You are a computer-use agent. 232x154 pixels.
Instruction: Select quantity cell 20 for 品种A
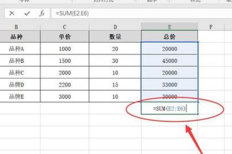click(x=115, y=49)
